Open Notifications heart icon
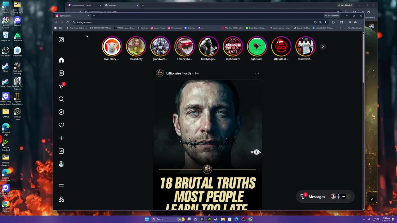Image resolution: width=397 pixels, height=223 pixels. click(61, 125)
